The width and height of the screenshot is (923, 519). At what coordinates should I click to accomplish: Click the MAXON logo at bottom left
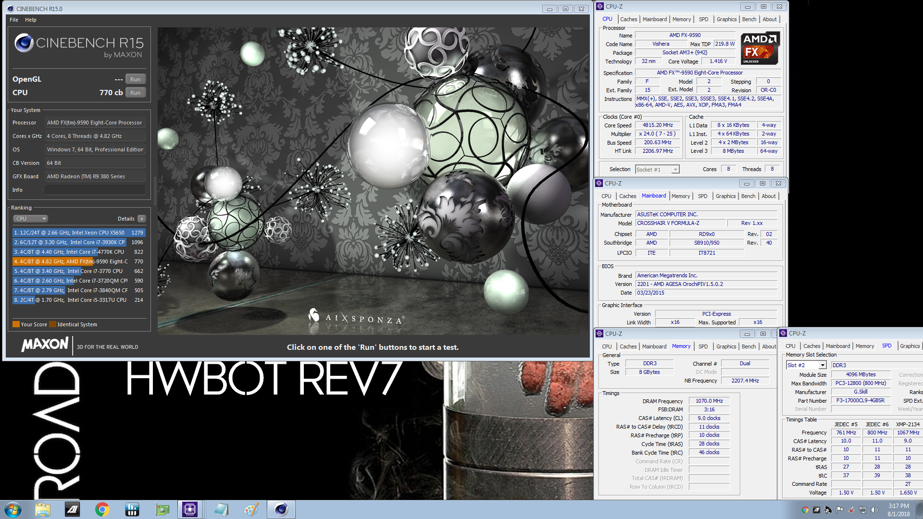(45, 345)
